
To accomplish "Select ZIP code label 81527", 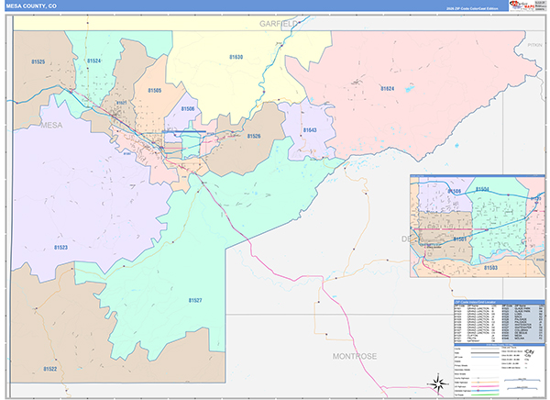I will pyautogui.click(x=195, y=300).
